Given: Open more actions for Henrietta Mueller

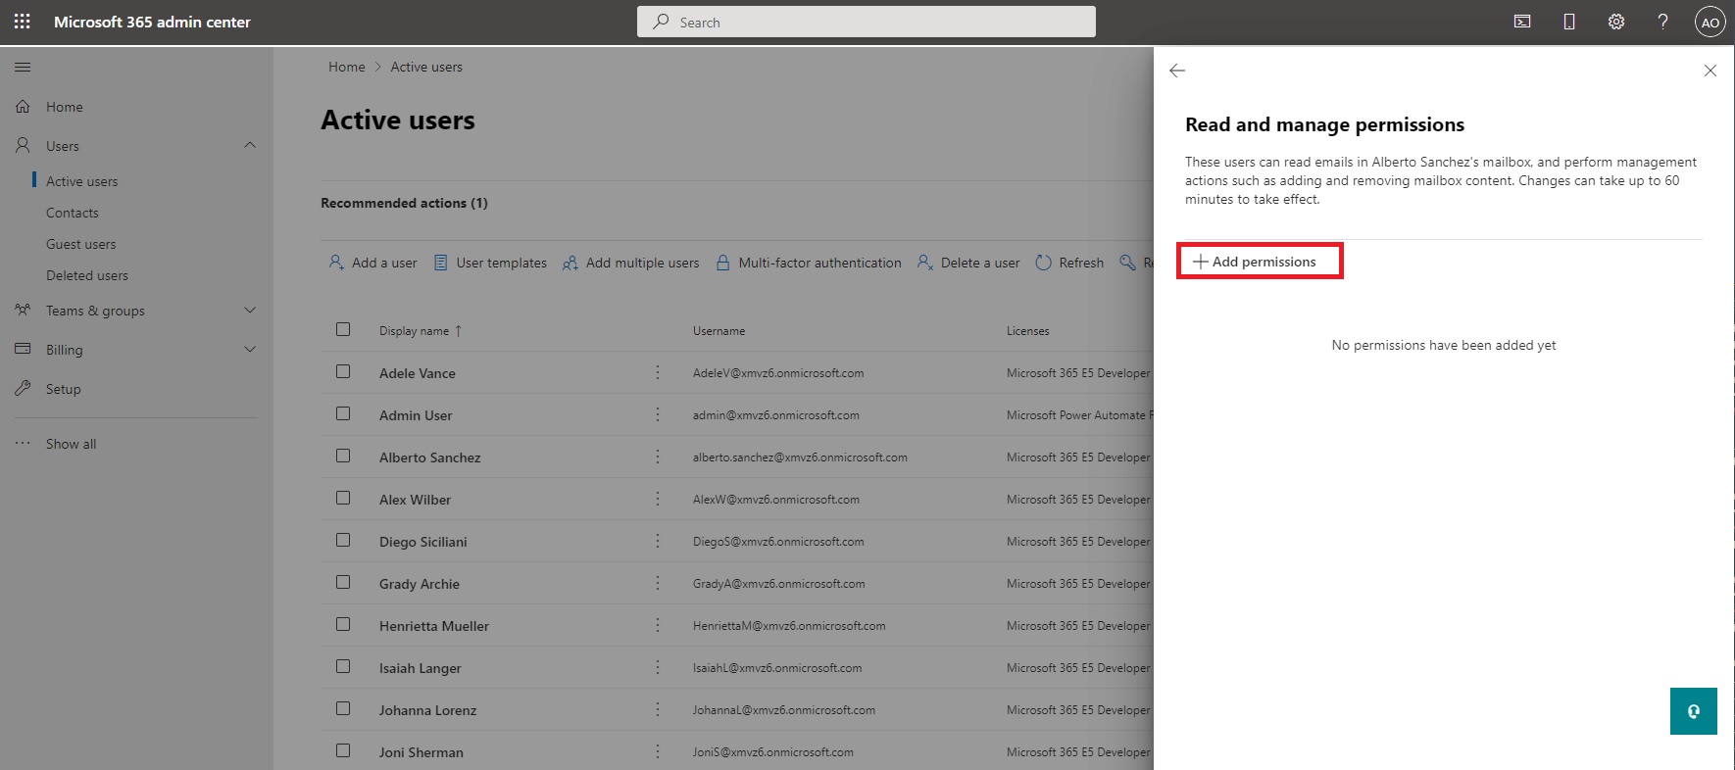Looking at the screenshot, I should click(658, 626).
